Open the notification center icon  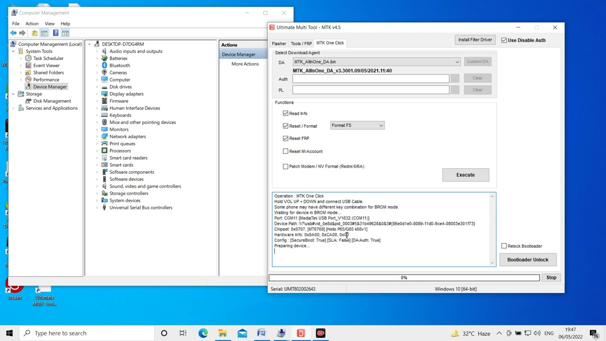click(x=594, y=333)
